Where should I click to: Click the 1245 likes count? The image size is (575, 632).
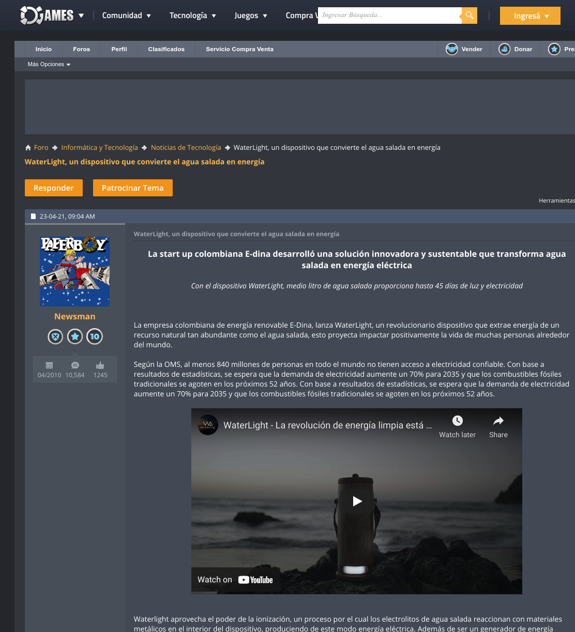click(100, 375)
